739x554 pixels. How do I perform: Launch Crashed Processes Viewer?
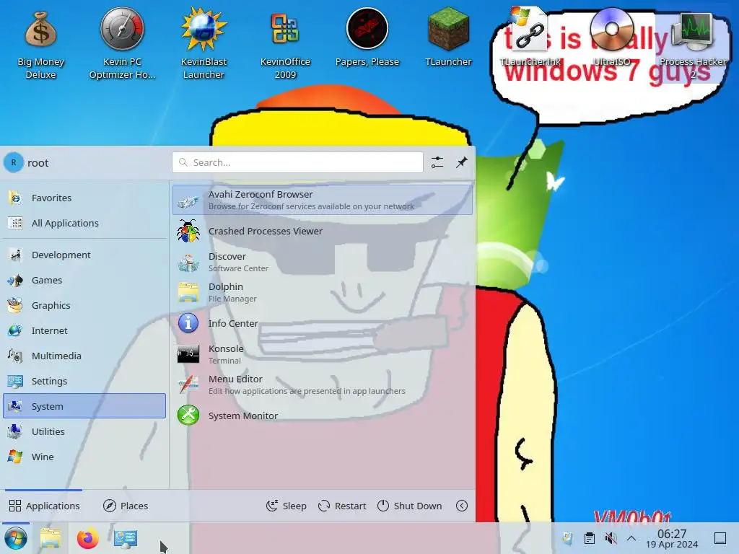pos(323,231)
